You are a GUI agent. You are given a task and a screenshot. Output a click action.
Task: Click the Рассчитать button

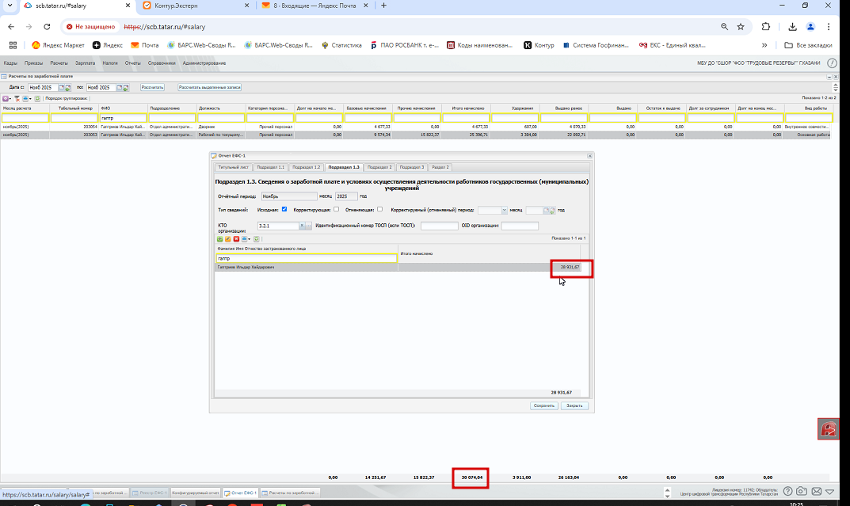tap(152, 87)
